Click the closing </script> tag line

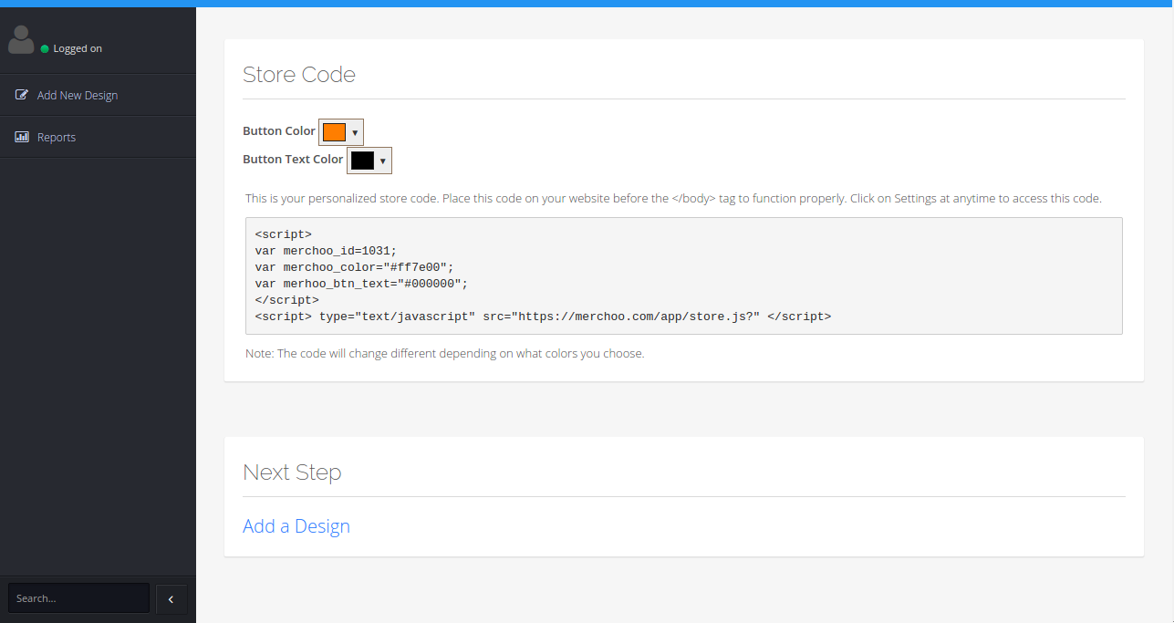coord(287,300)
